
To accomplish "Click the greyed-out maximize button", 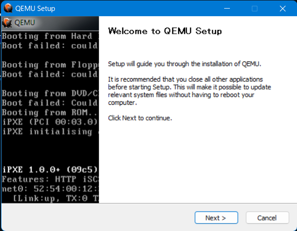I will 255,9.
